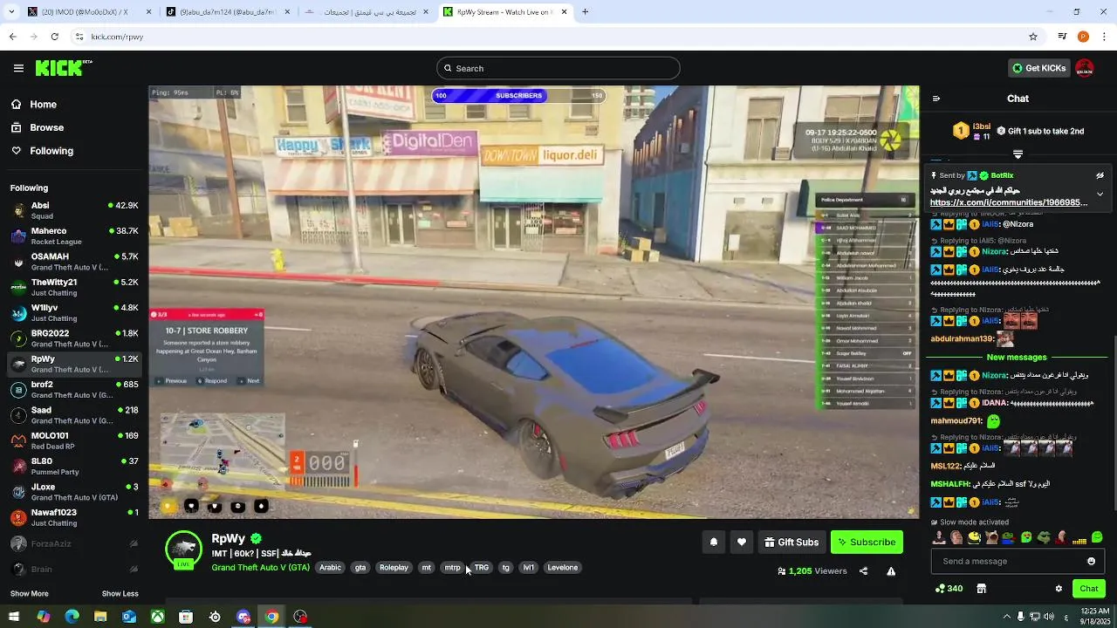The height and width of the screenshot is (628, 1117).
Task: Click the Arabic tag
Action: point(330,567)
